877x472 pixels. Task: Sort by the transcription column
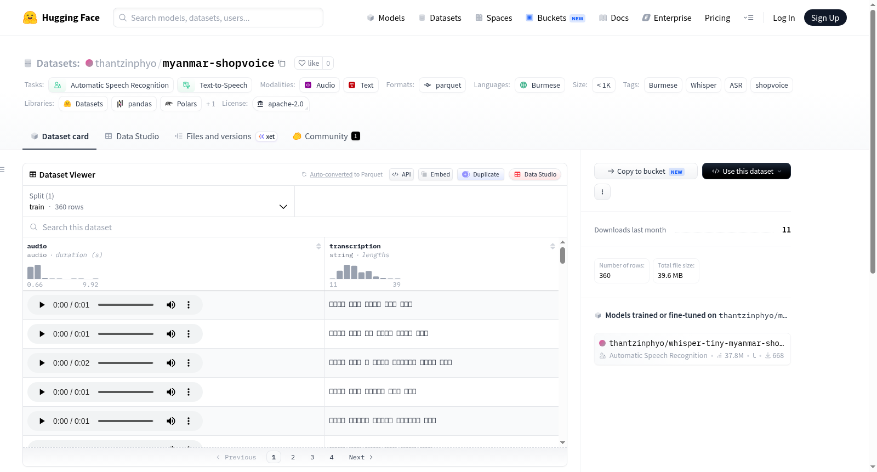coord(553,247)
